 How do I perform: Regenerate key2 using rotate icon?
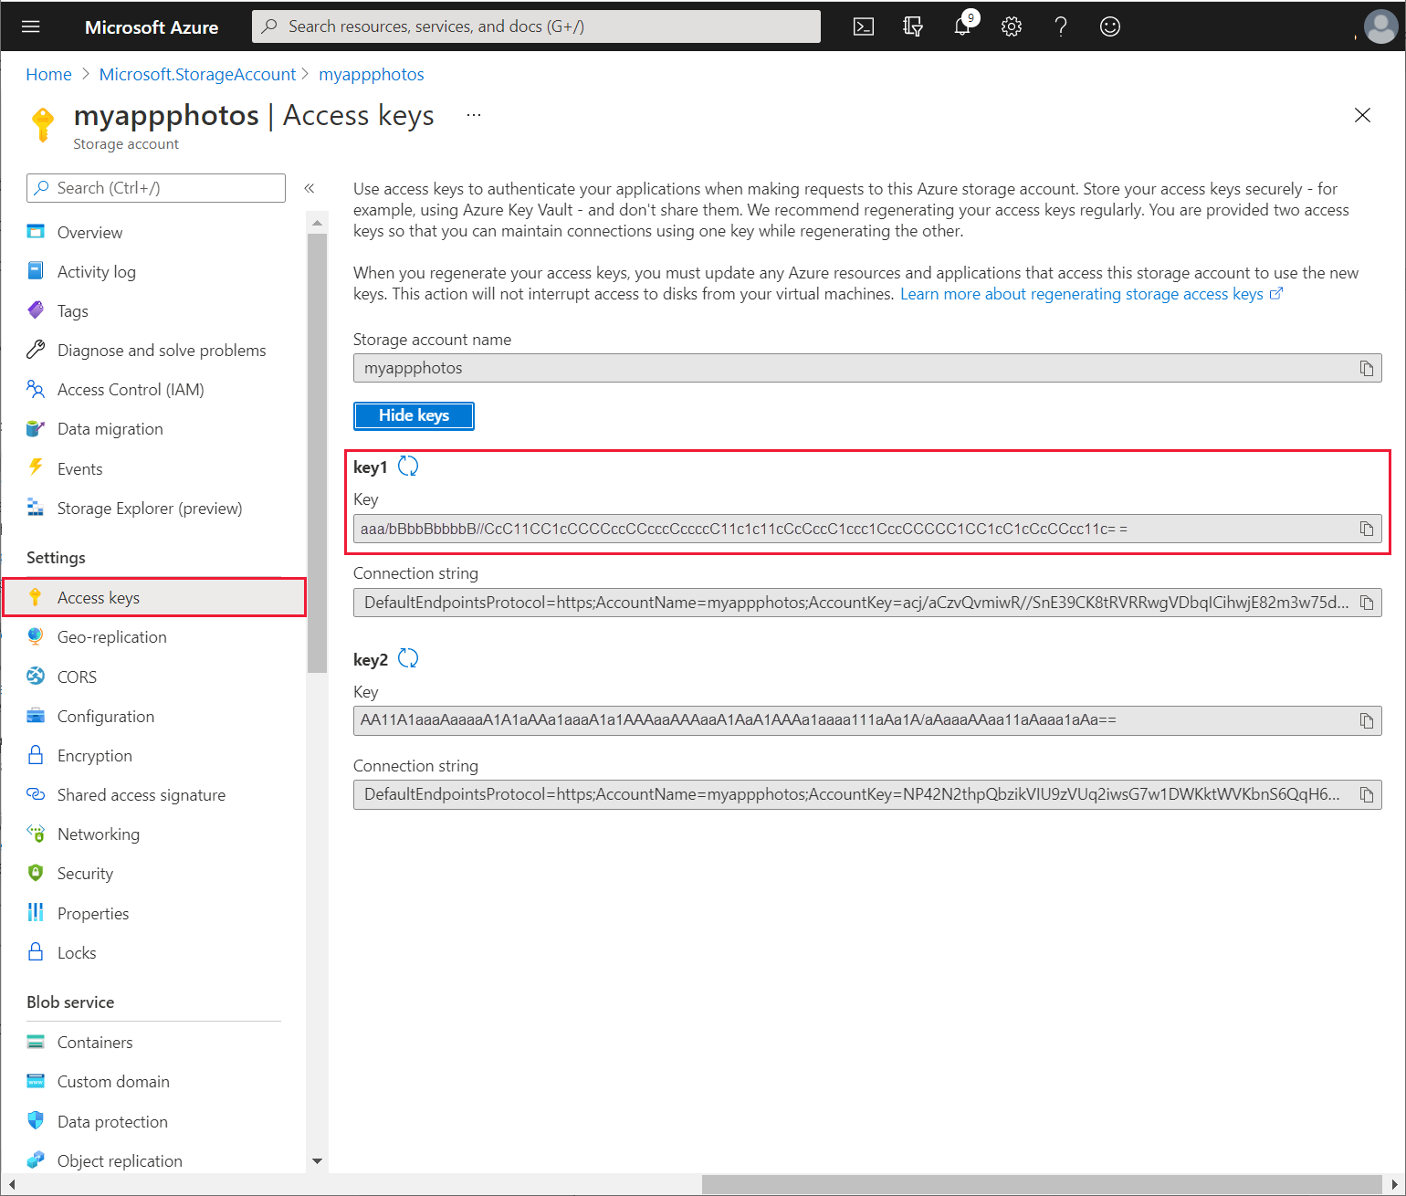408,658
